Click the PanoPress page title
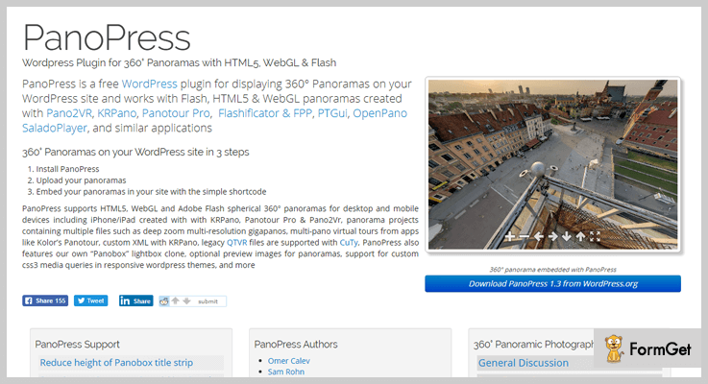The image size is (708, 384). point(107,37)
